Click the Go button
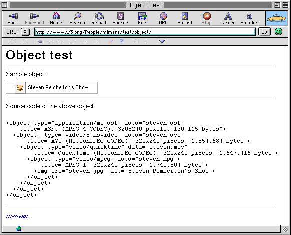 pos(264,32)
